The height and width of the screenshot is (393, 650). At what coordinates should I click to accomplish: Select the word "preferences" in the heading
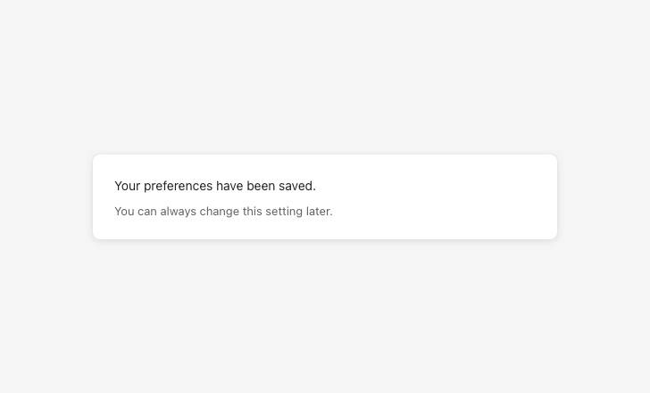click(178, 186)
